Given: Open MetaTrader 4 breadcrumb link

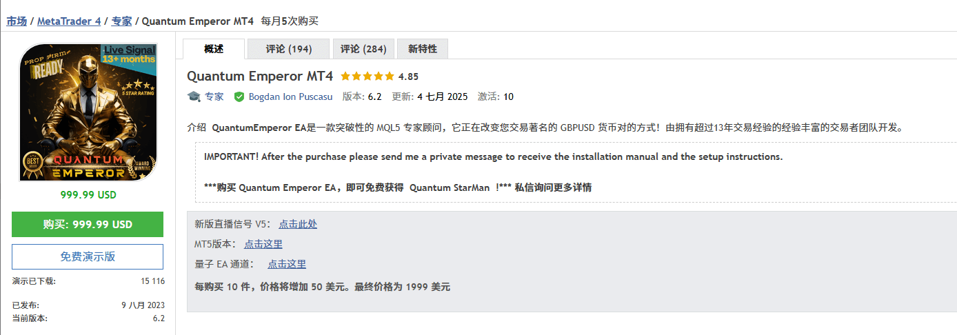Looking at the screenshot, I should coord(69,21).
